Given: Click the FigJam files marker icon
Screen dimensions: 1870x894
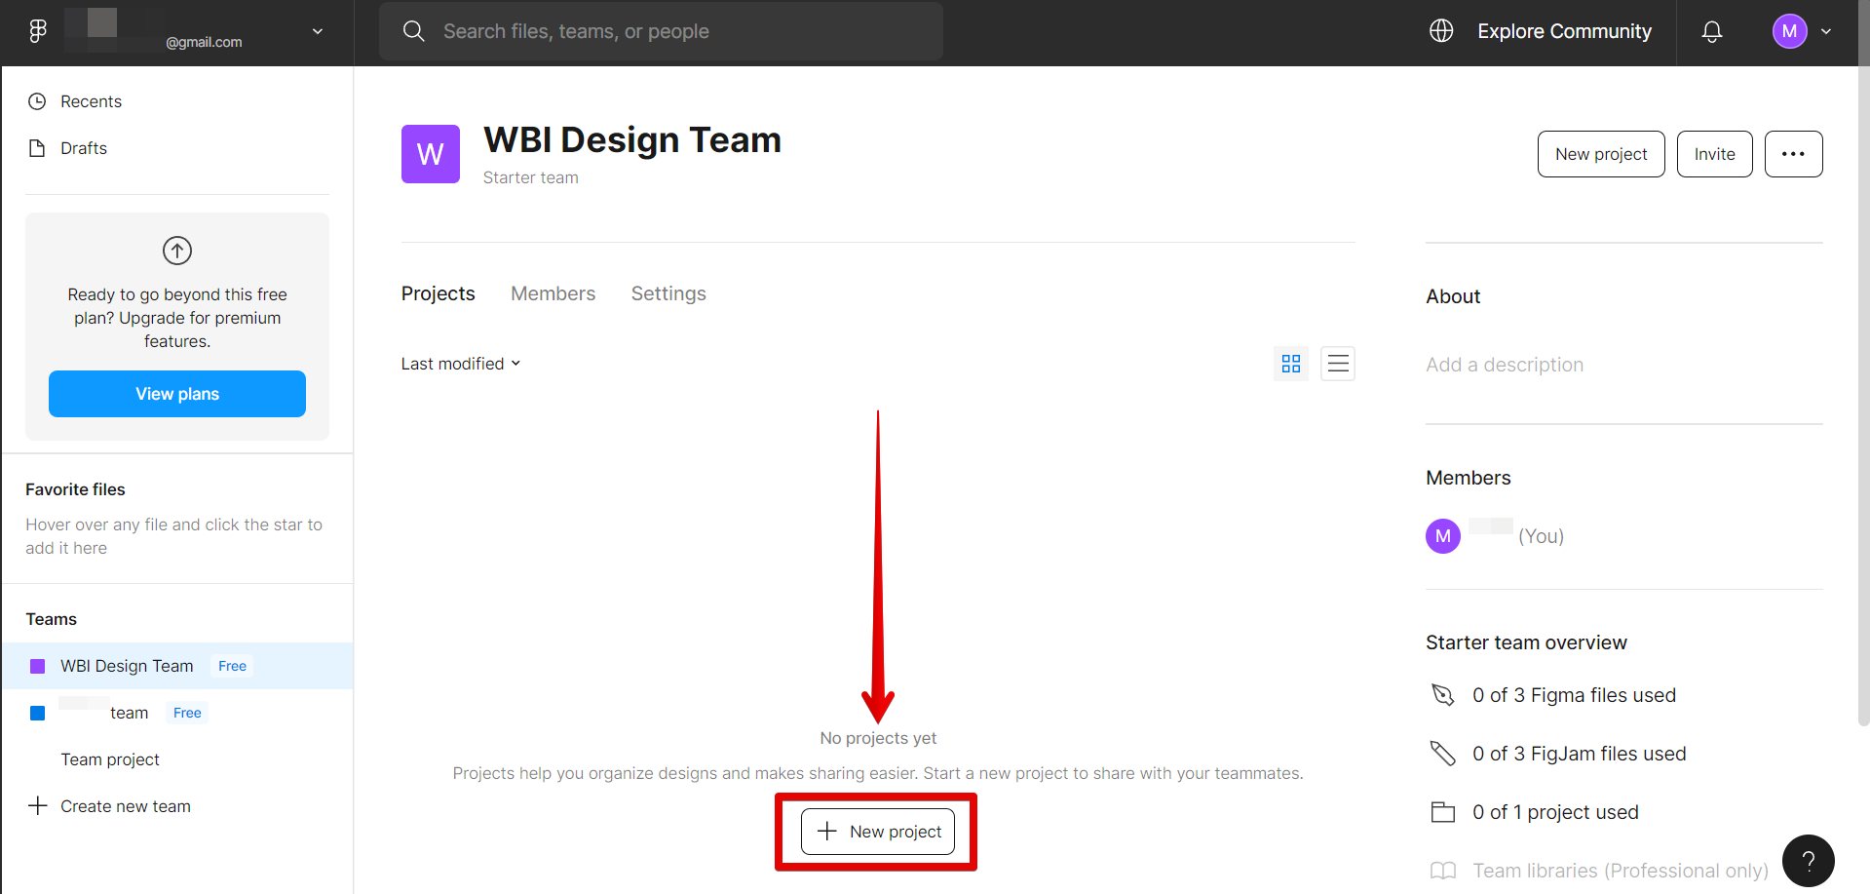Looking at the screenshot, I should [1442, 754].
